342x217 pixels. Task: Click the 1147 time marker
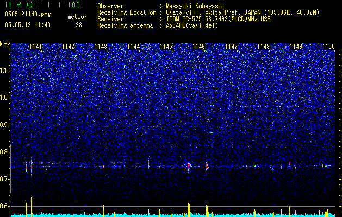coord(231,47)
